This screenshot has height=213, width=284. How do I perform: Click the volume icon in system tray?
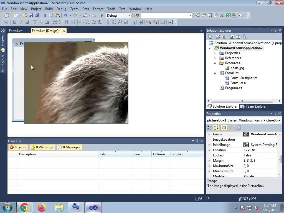256,208
